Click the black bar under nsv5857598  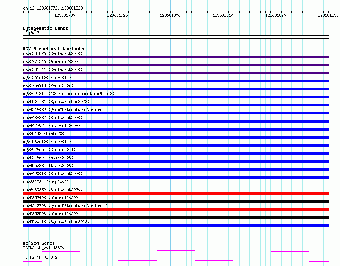pyautogui.click(x=176, y=218)
